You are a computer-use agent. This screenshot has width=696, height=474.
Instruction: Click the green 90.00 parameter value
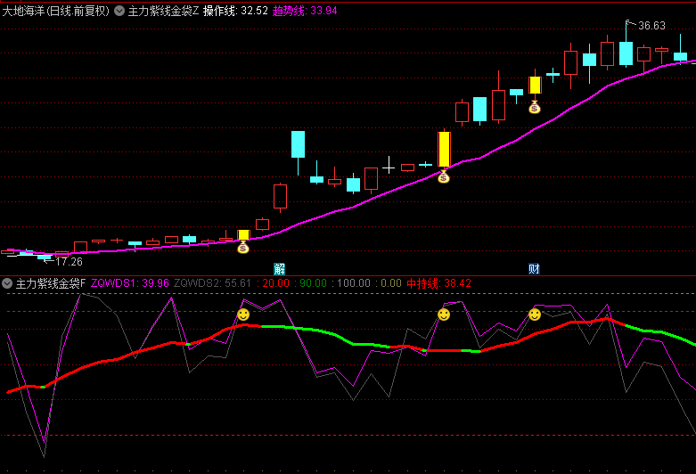pyautogui.click(x=313, y=283)
